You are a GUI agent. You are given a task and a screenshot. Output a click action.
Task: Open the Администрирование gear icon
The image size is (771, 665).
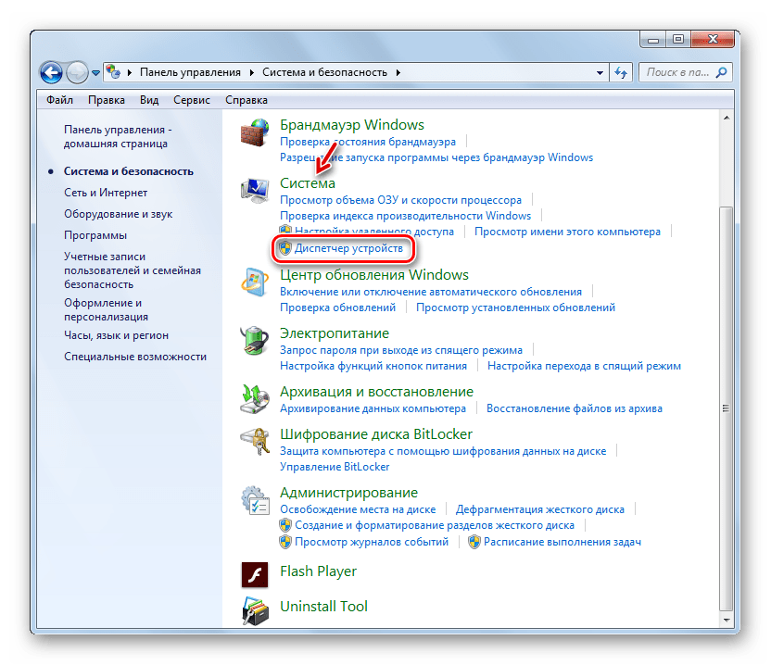click(255, 500)
